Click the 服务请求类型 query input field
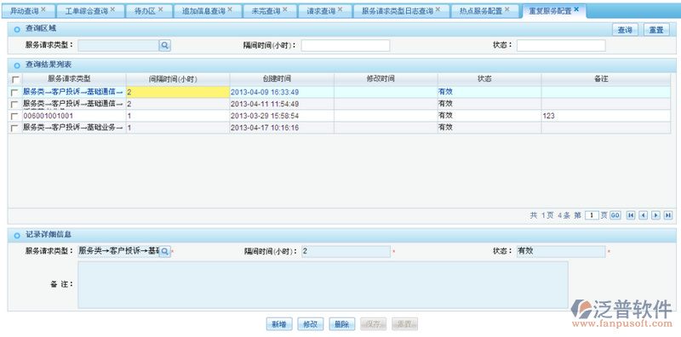The image size is (681, 337). (118, 45)
